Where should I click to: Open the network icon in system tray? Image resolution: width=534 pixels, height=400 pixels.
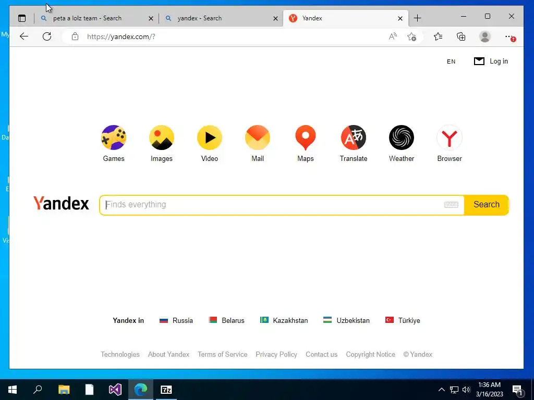(454, 390)
